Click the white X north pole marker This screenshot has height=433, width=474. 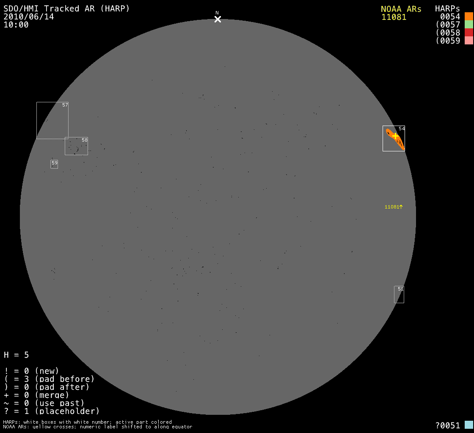click(218, 19)
